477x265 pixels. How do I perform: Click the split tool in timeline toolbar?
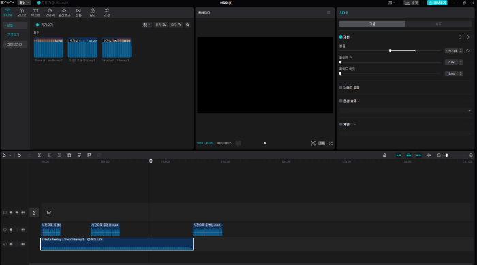click(x=40, y=155)
